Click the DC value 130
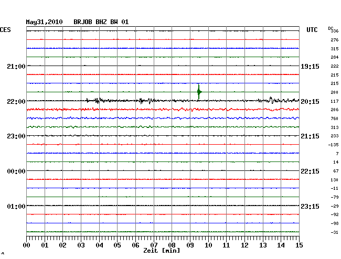The height and width of the screenshot is (259, 341). click(x=335, y=180)
